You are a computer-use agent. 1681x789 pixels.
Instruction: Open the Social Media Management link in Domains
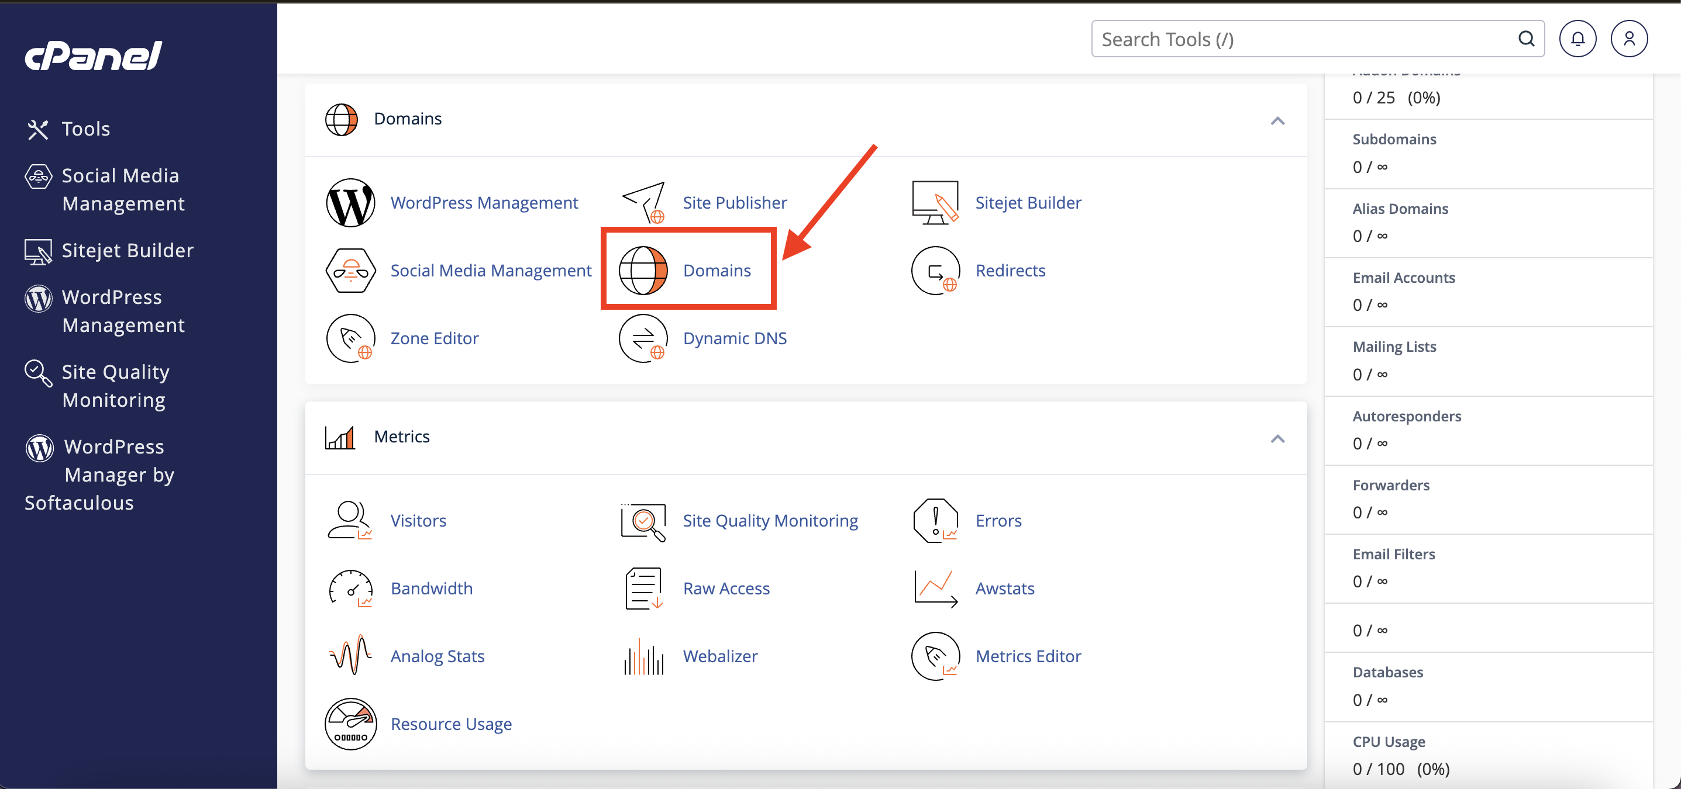pos(491,271)
